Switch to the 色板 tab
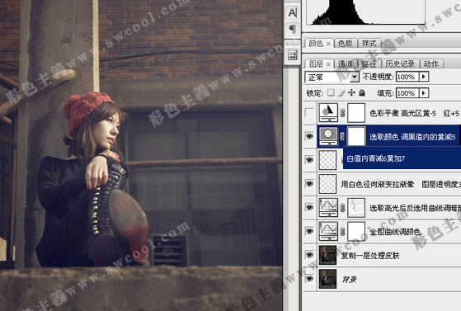Viewport: 461px width, 311px height. pyautogui.click(x=346, y=43)
